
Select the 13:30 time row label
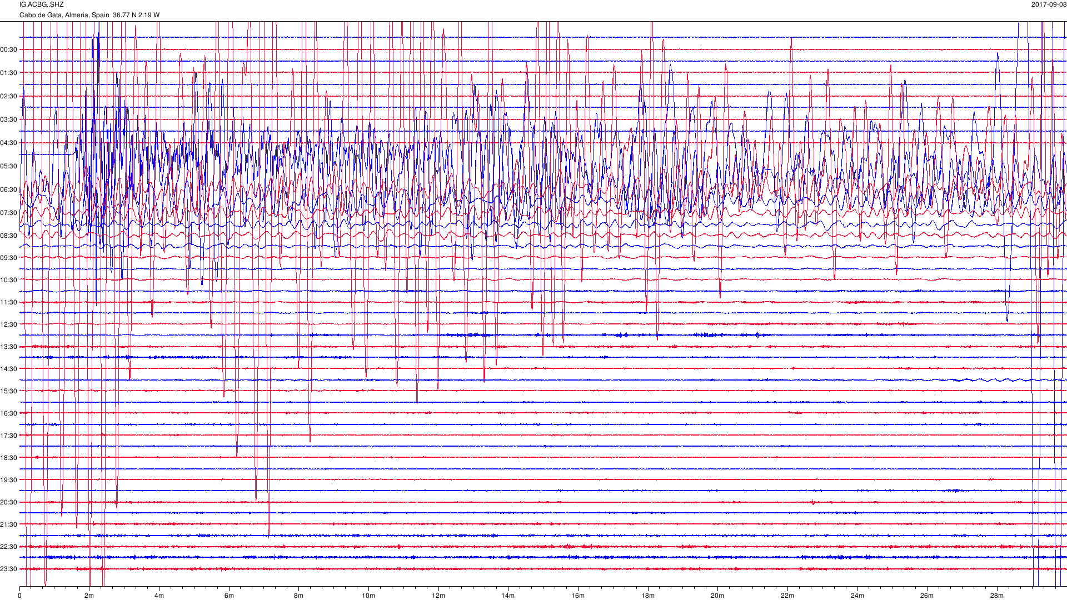coord(9,347)
